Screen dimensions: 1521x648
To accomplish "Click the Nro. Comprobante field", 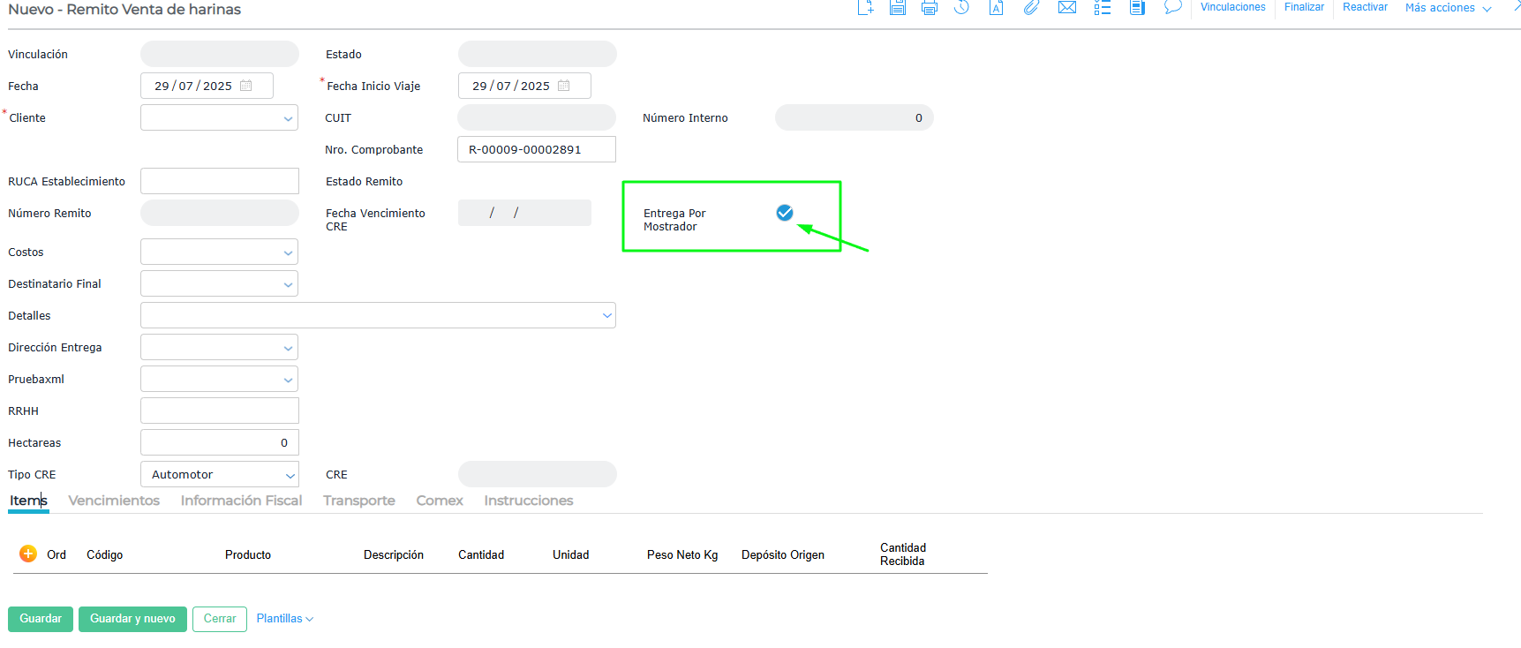I will pos(537,149).
